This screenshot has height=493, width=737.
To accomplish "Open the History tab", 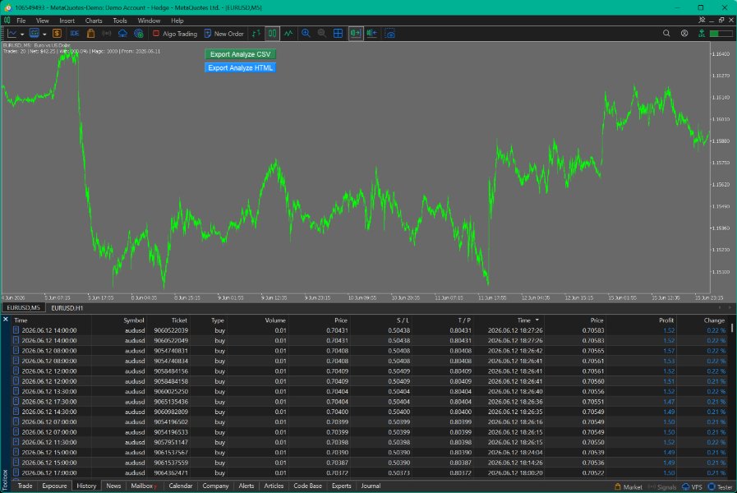I will pyautogui.click(x=86, y=486).
